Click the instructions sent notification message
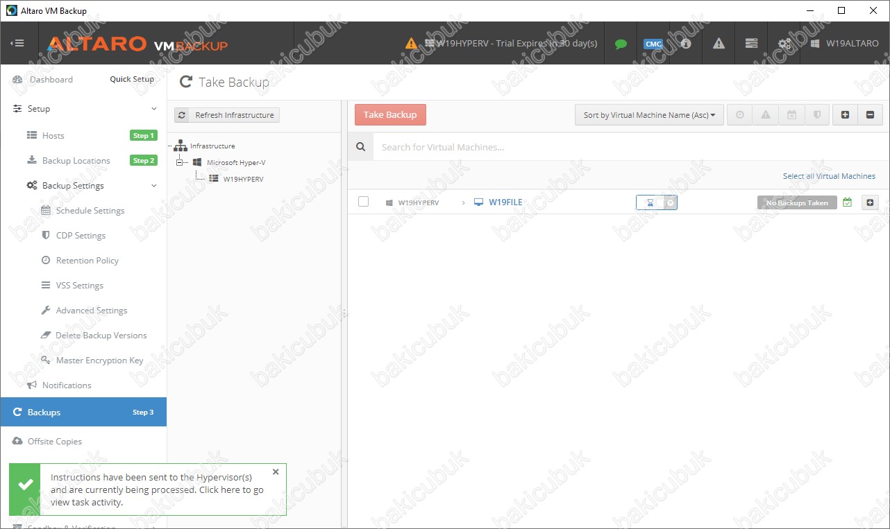Image resolution: width=890 pixels, height=529 pixels. click(x=157, y=489)
